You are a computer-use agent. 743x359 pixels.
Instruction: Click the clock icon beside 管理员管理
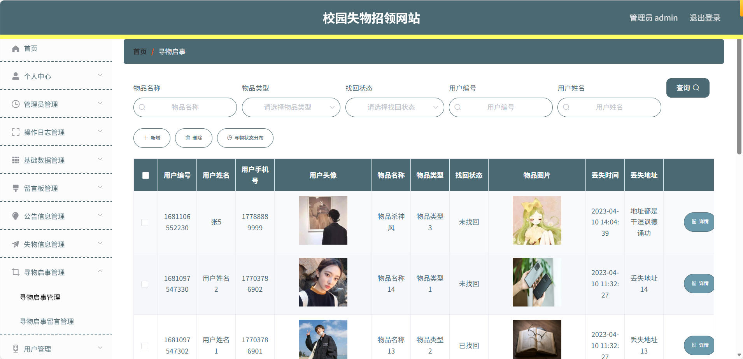(16, 104)
